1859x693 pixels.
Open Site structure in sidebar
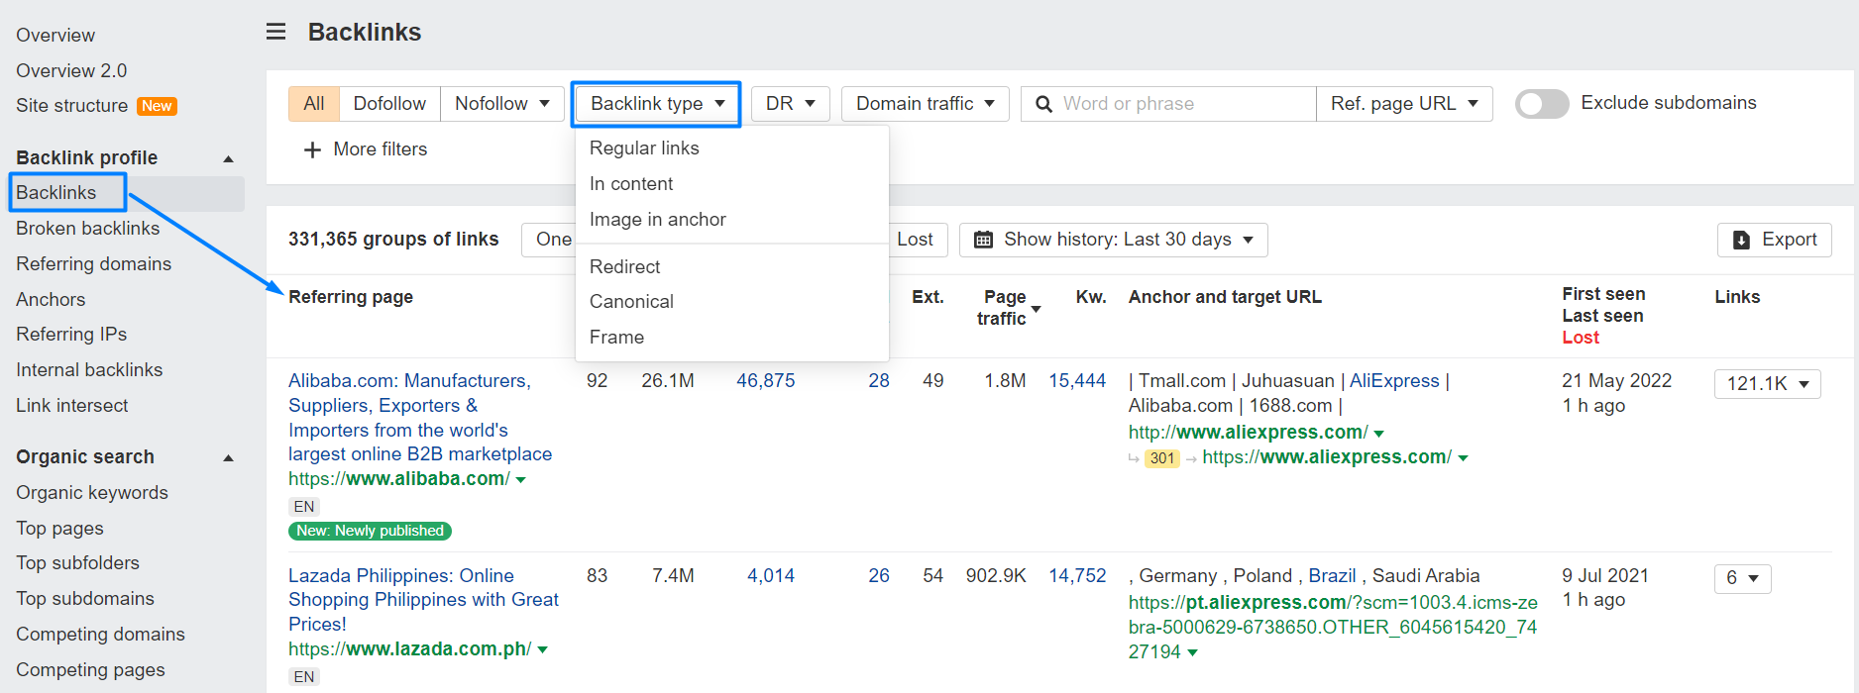71,106
